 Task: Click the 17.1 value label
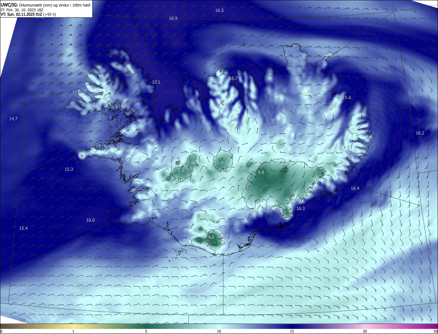[156, 82]
